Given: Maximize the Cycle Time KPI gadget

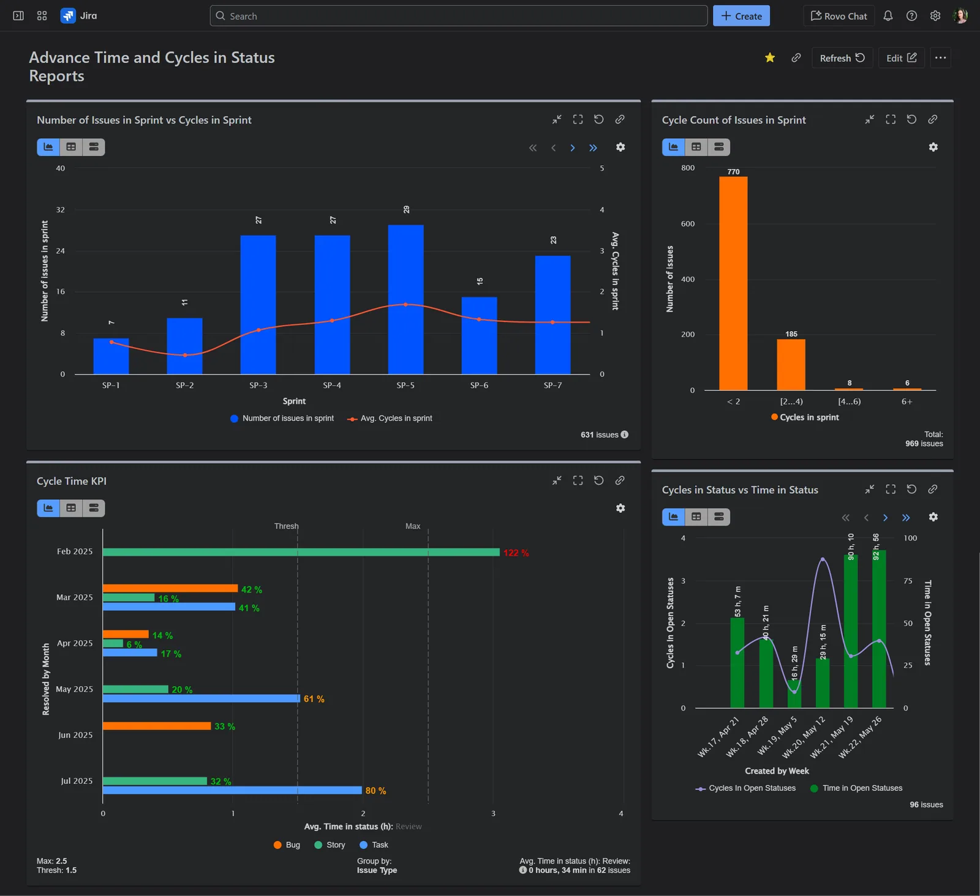Looking at the screenshot, I should [578, 480].
